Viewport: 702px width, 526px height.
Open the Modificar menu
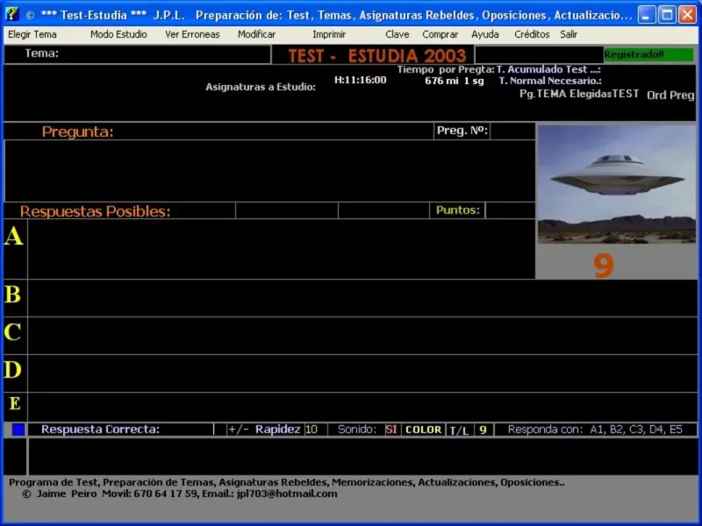tap(256, 34)
